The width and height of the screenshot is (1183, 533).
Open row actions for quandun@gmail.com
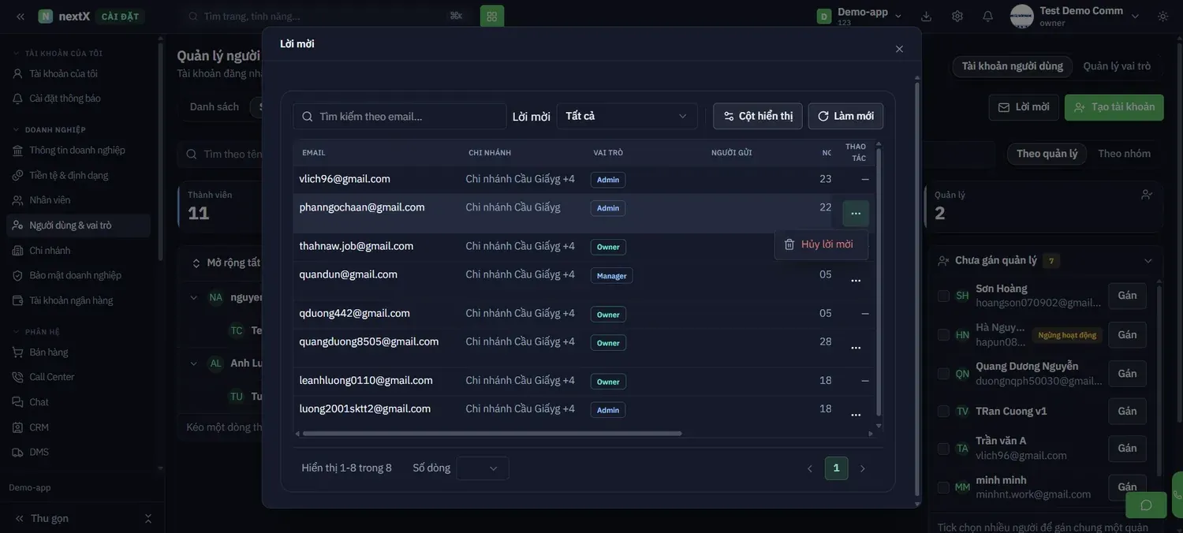[x=856, y=281]
